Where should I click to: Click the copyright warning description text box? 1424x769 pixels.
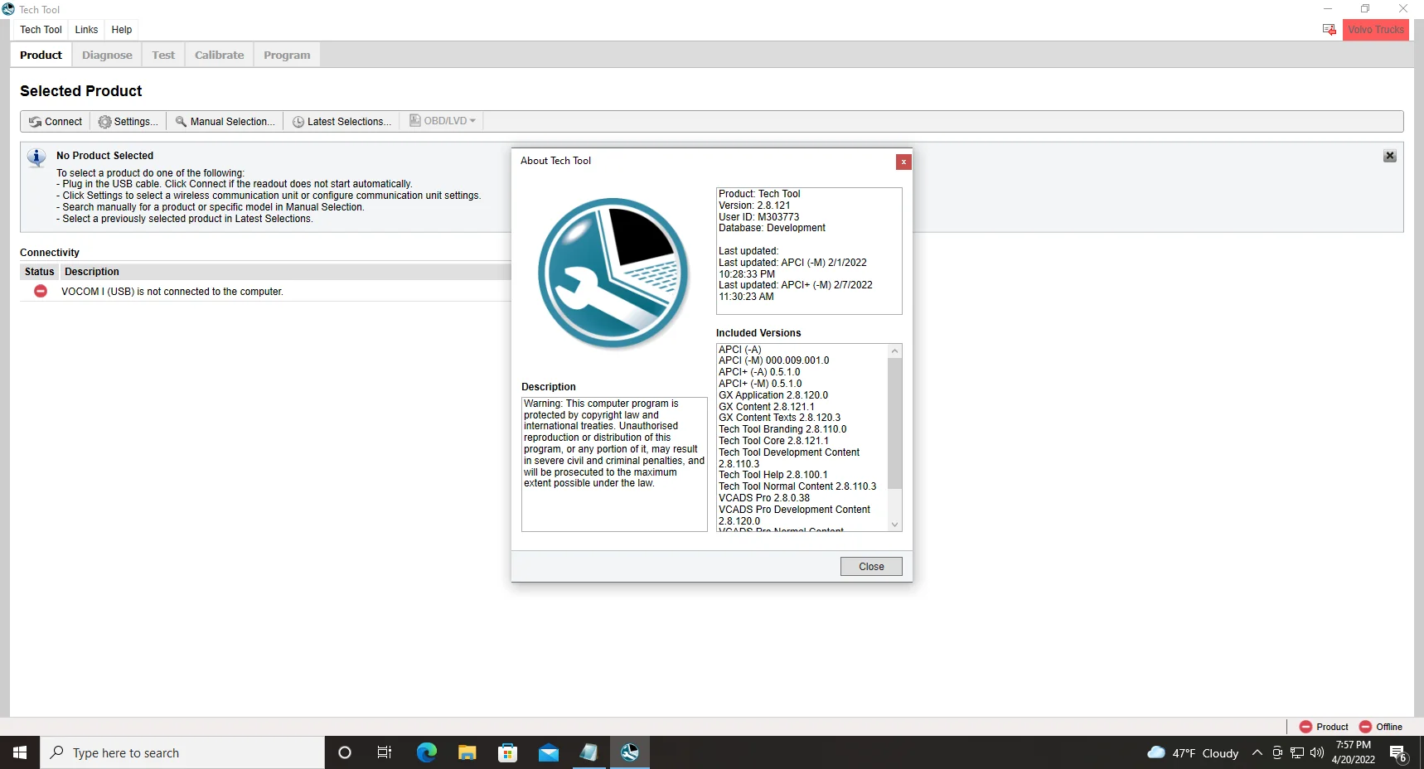(x=614, y=464)
